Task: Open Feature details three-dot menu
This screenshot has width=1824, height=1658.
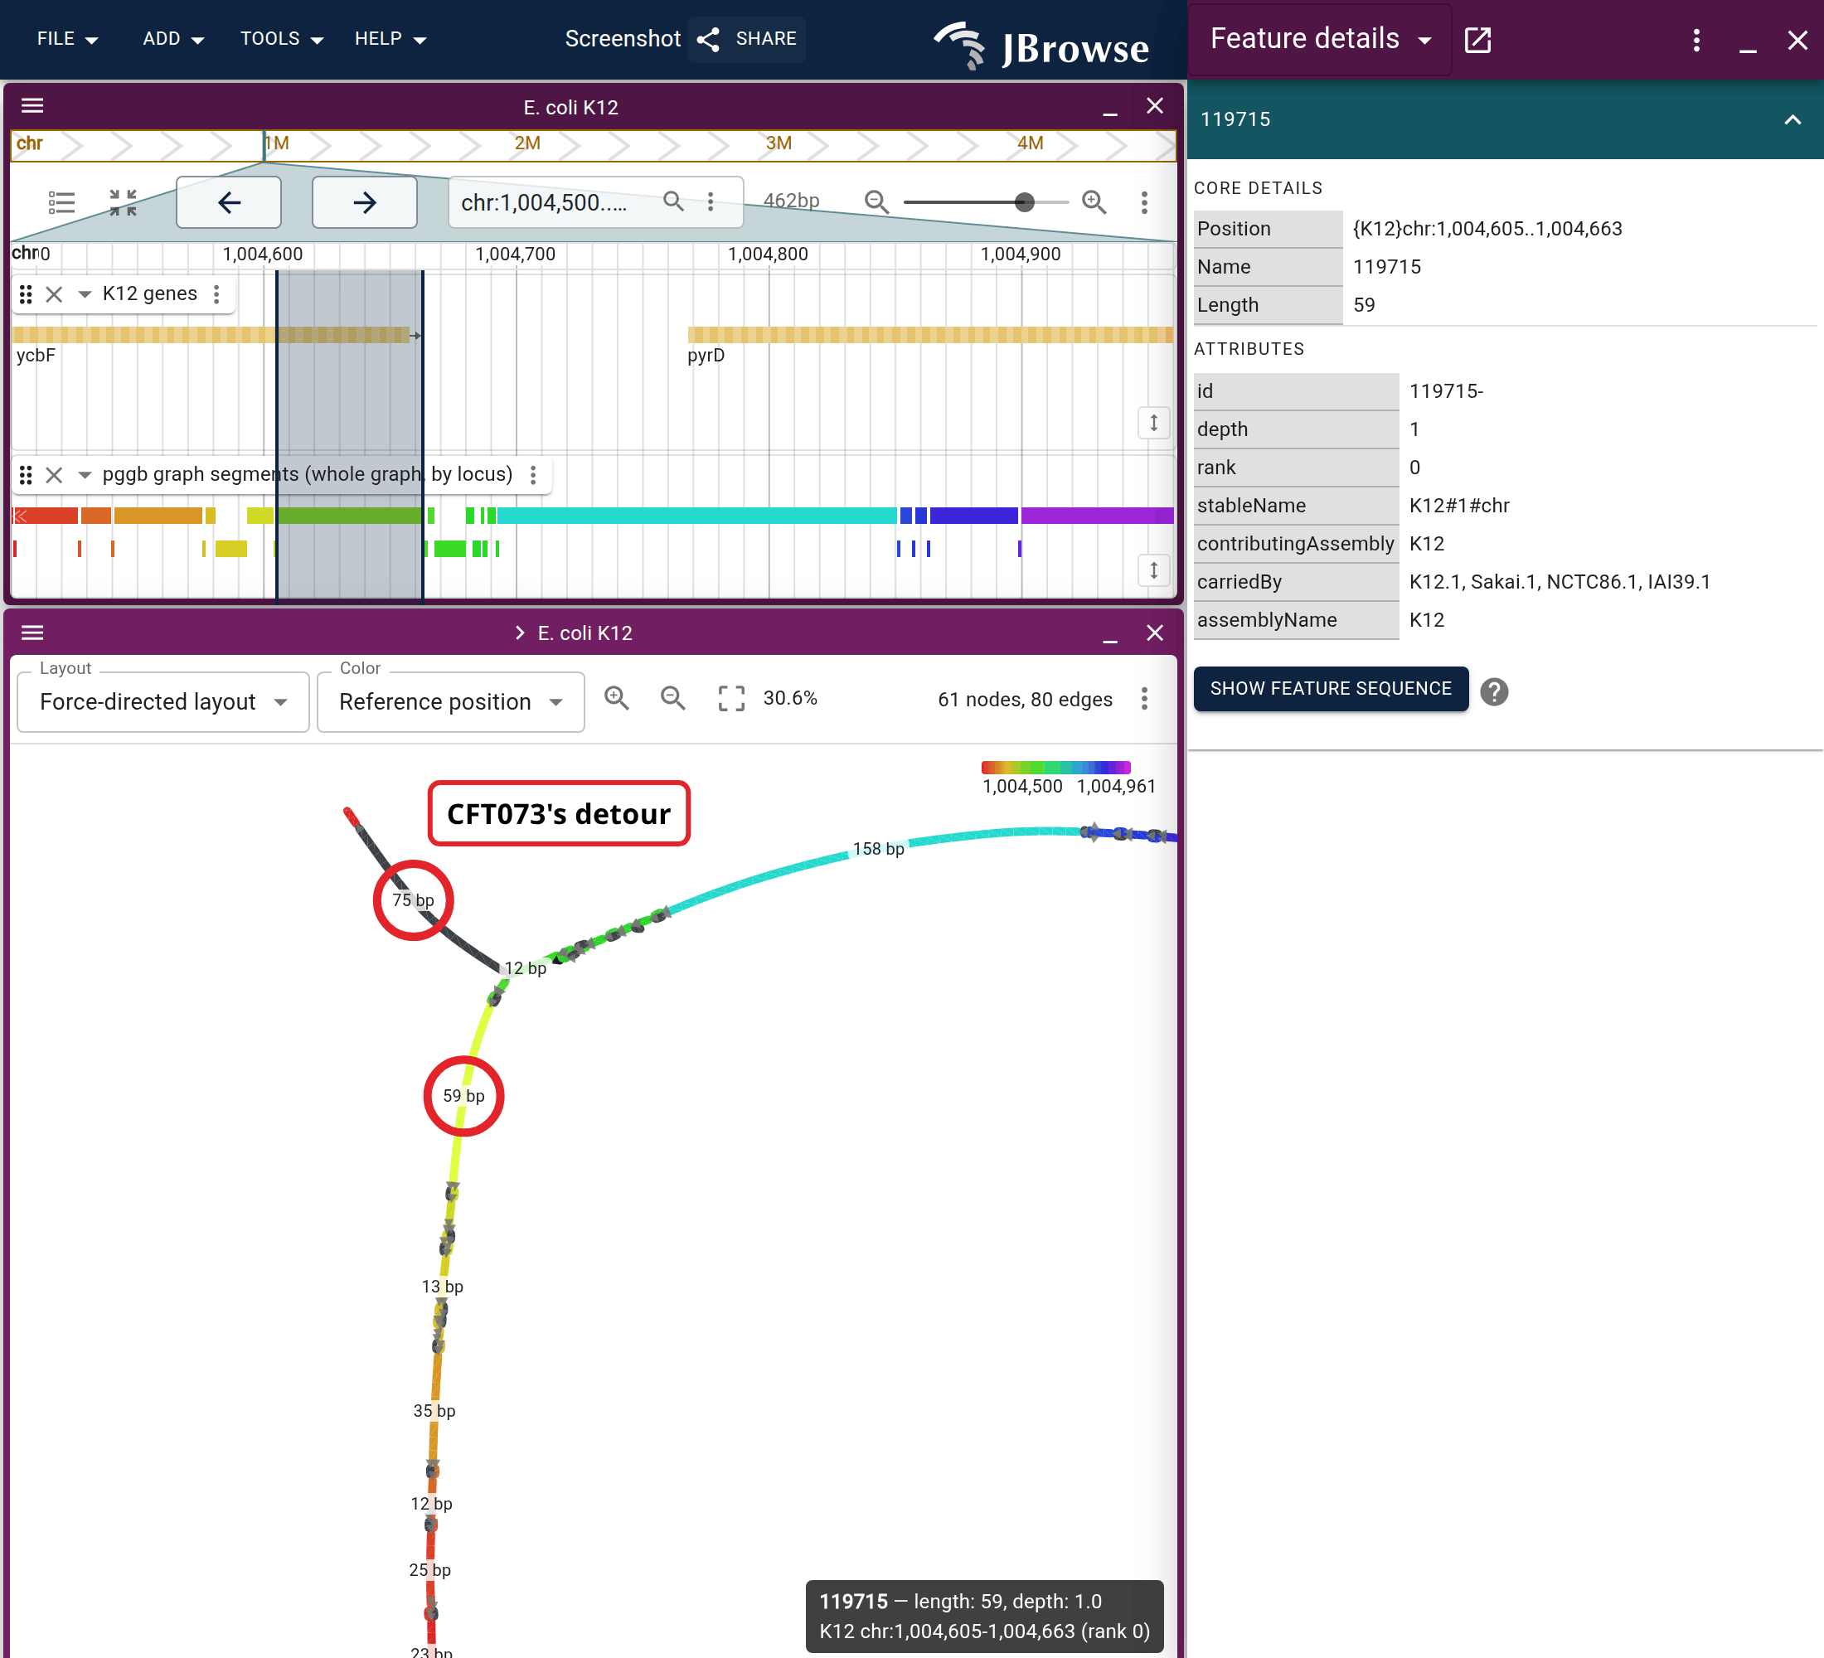Action: tap(1696, 40)
